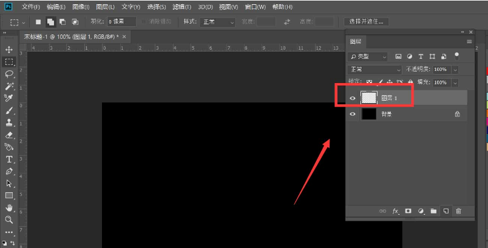Toggle pixel layer filter
This screenshot has height=248, width=488.
pos(398,56)
